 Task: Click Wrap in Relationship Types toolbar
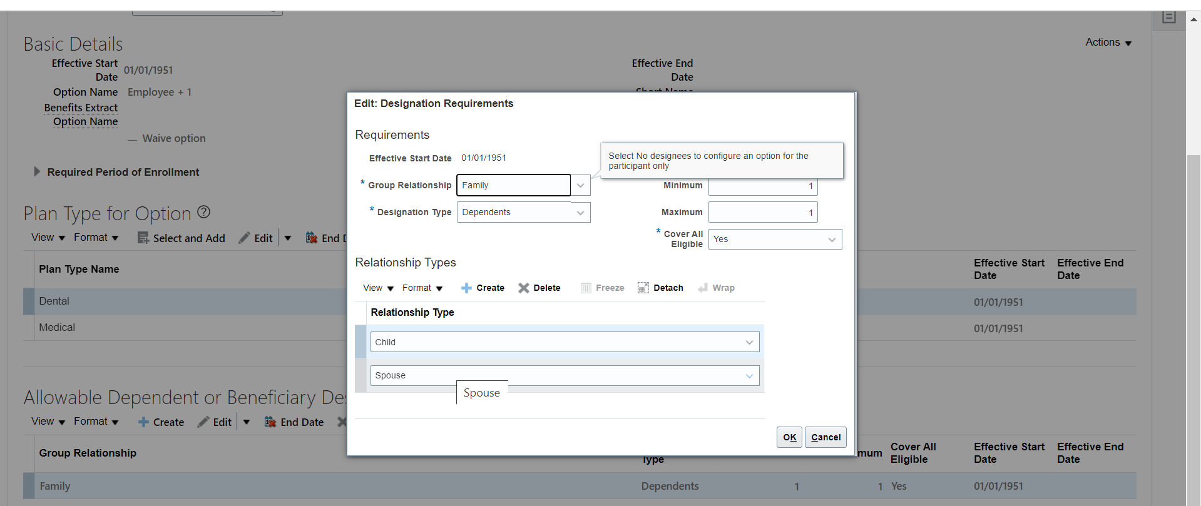(x=716, y=288)
